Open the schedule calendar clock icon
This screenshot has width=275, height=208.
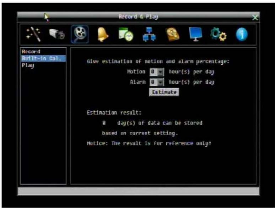point(126,34)
